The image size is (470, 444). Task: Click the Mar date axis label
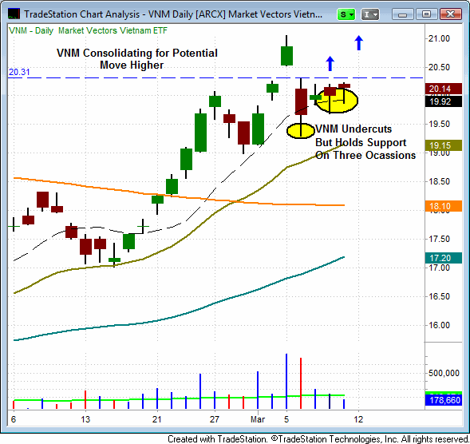tap(258, 419)
